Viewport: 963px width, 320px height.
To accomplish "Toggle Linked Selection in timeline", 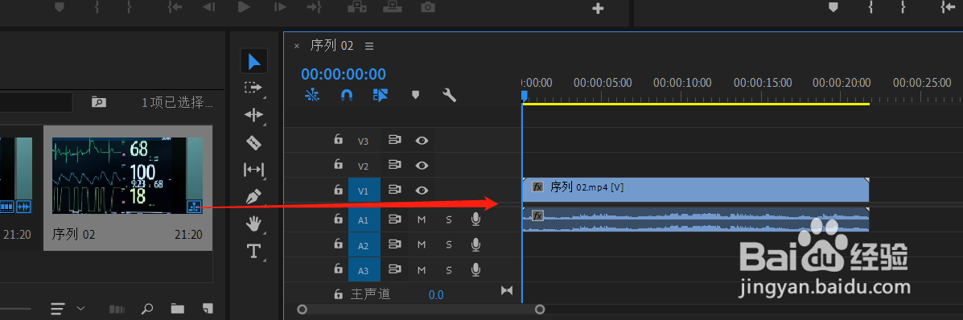I will point(381,95).
